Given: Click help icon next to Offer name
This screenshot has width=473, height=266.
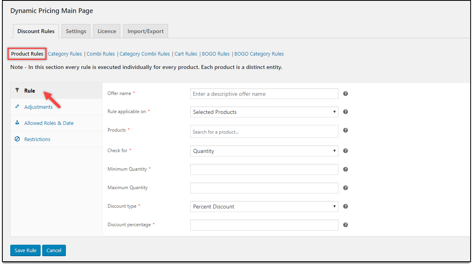Looking at the screenshot, I should coord(345,94).
